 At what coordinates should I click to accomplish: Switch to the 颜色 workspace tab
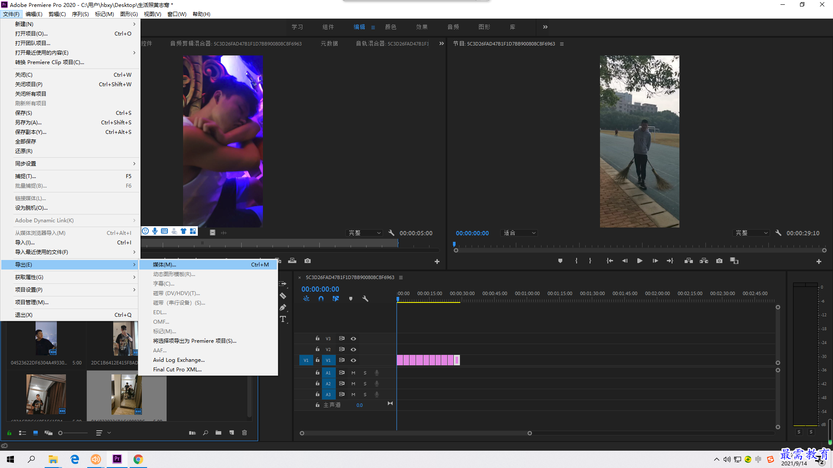[390, 27]
